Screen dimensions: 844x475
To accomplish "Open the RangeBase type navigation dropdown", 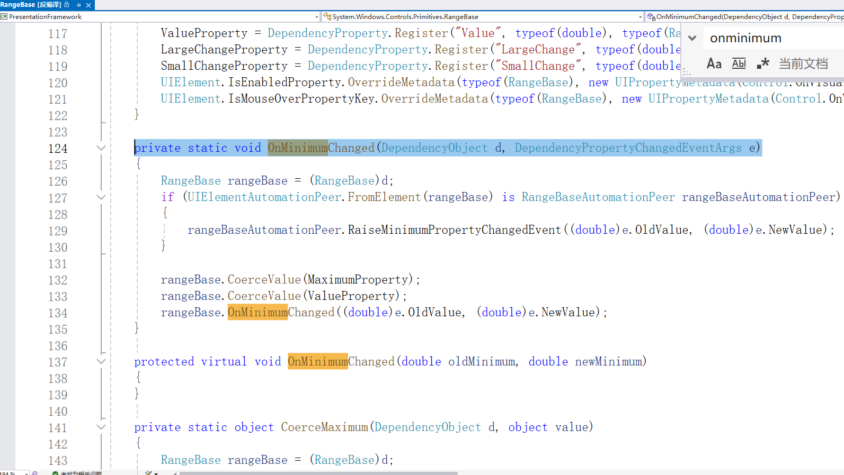I will 640,17.
